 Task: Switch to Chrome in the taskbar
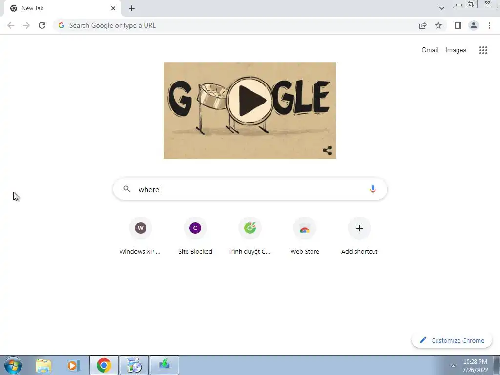pyautogui.click(x=104, y=365)
